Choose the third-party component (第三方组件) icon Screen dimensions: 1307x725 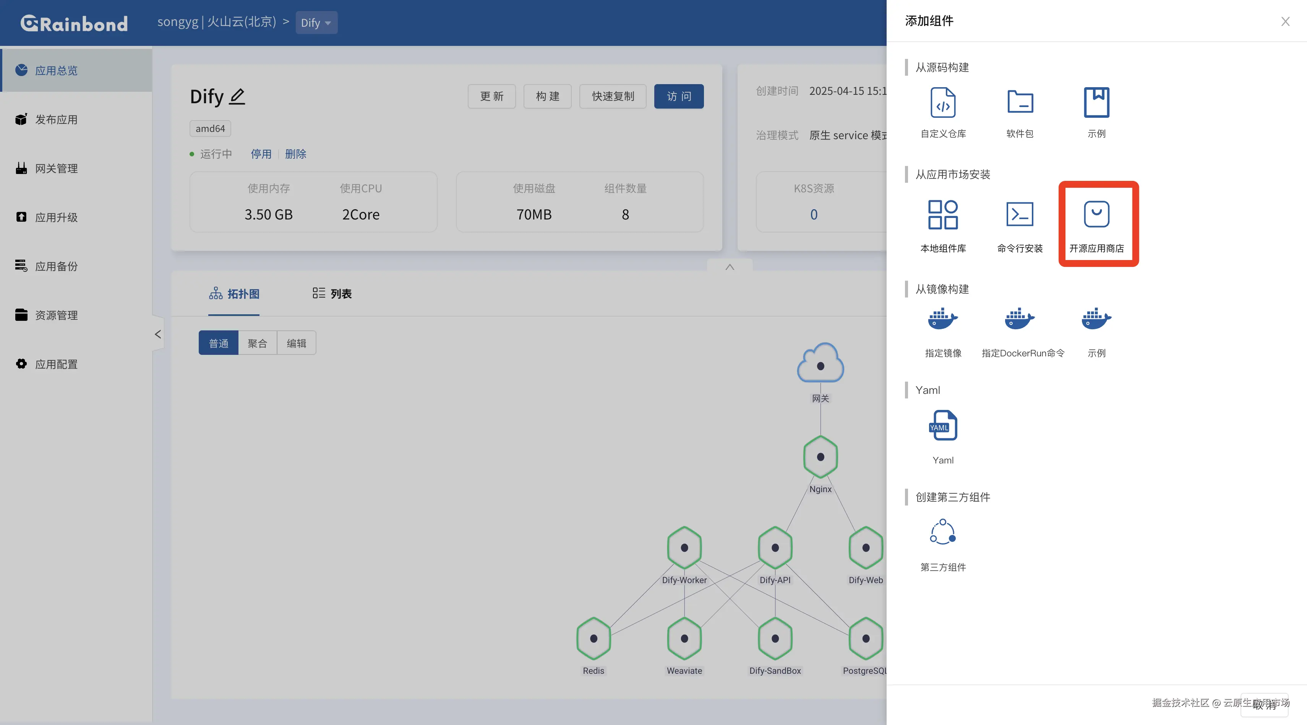coord(943,532)
